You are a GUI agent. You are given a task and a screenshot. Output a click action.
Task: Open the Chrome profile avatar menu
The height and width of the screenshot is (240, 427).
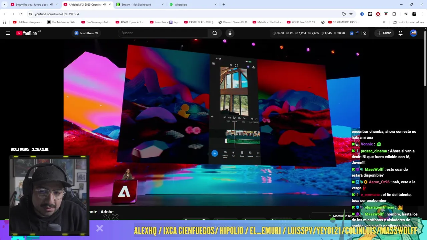tap(414, 14)
